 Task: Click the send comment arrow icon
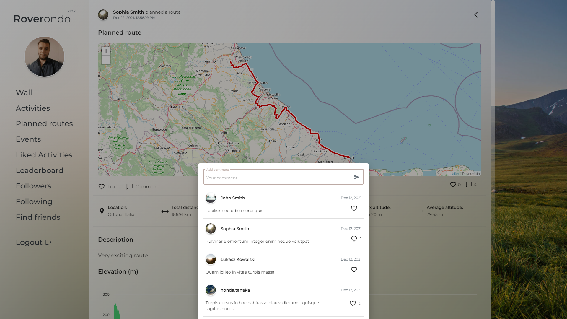(x=356, y=177)
